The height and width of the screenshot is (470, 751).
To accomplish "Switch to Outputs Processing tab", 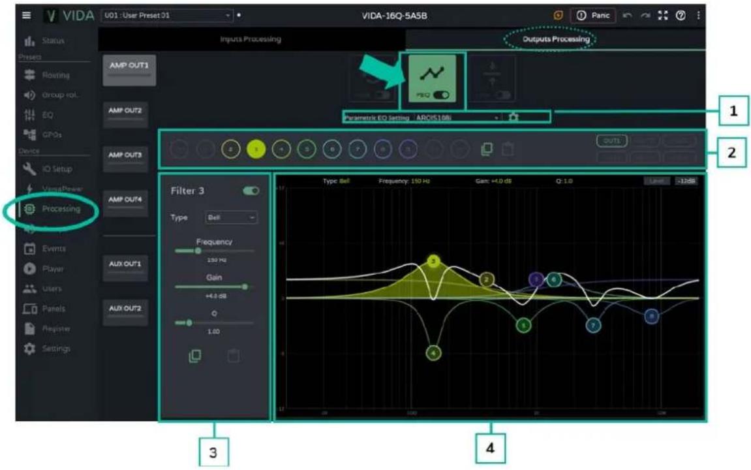I will (x=556, y=39).
